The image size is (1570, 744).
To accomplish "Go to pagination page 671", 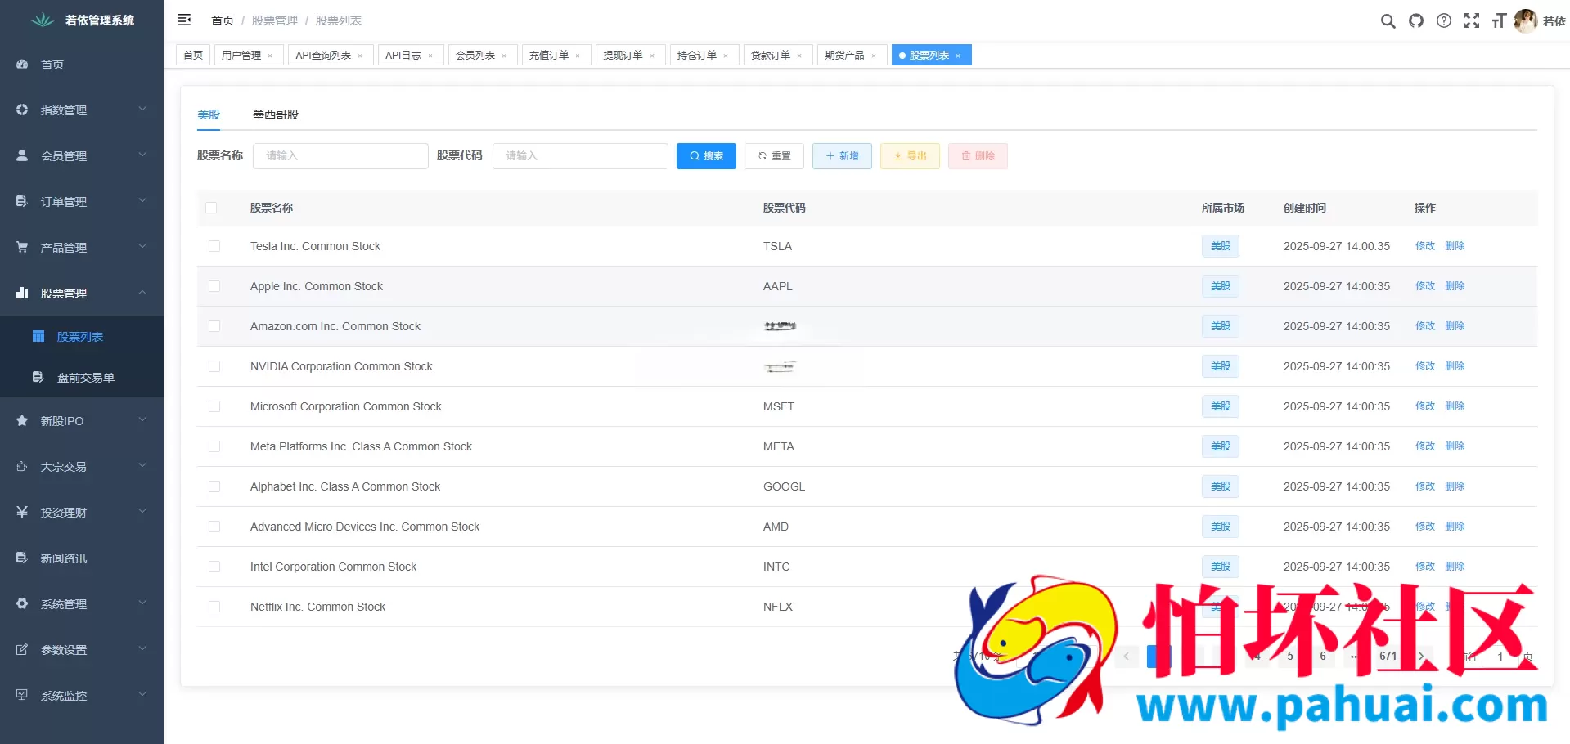I will pos(1388,657).
